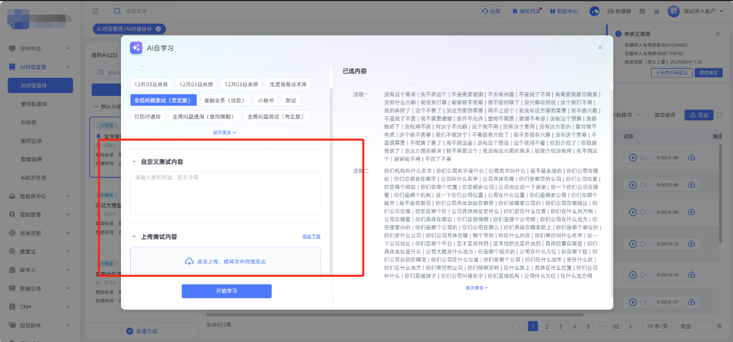This screenshot has width=733, height=342.
Task: Click the upload cloud icon
Action: (x=189, y=261)
